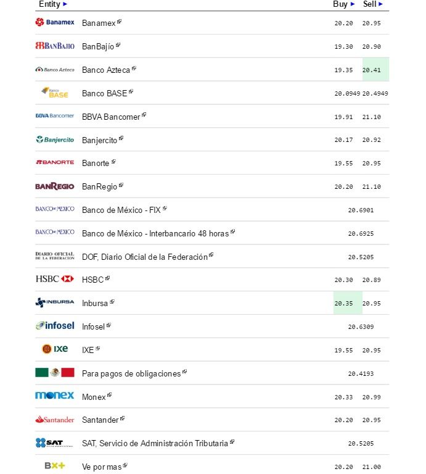The image size is (426, 474).
Task: Sort the table by Entity column
Action: [53, 4]
